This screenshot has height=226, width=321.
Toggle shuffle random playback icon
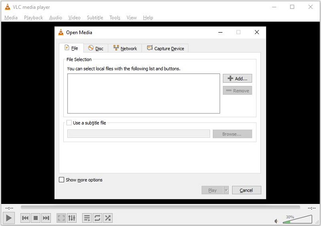click(x=108, y=218)
